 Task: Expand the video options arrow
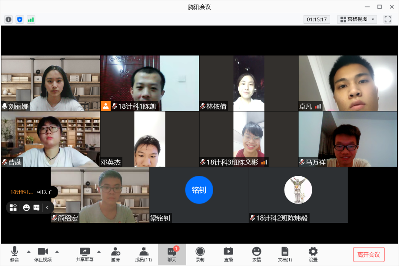click(x=57, y=252)
